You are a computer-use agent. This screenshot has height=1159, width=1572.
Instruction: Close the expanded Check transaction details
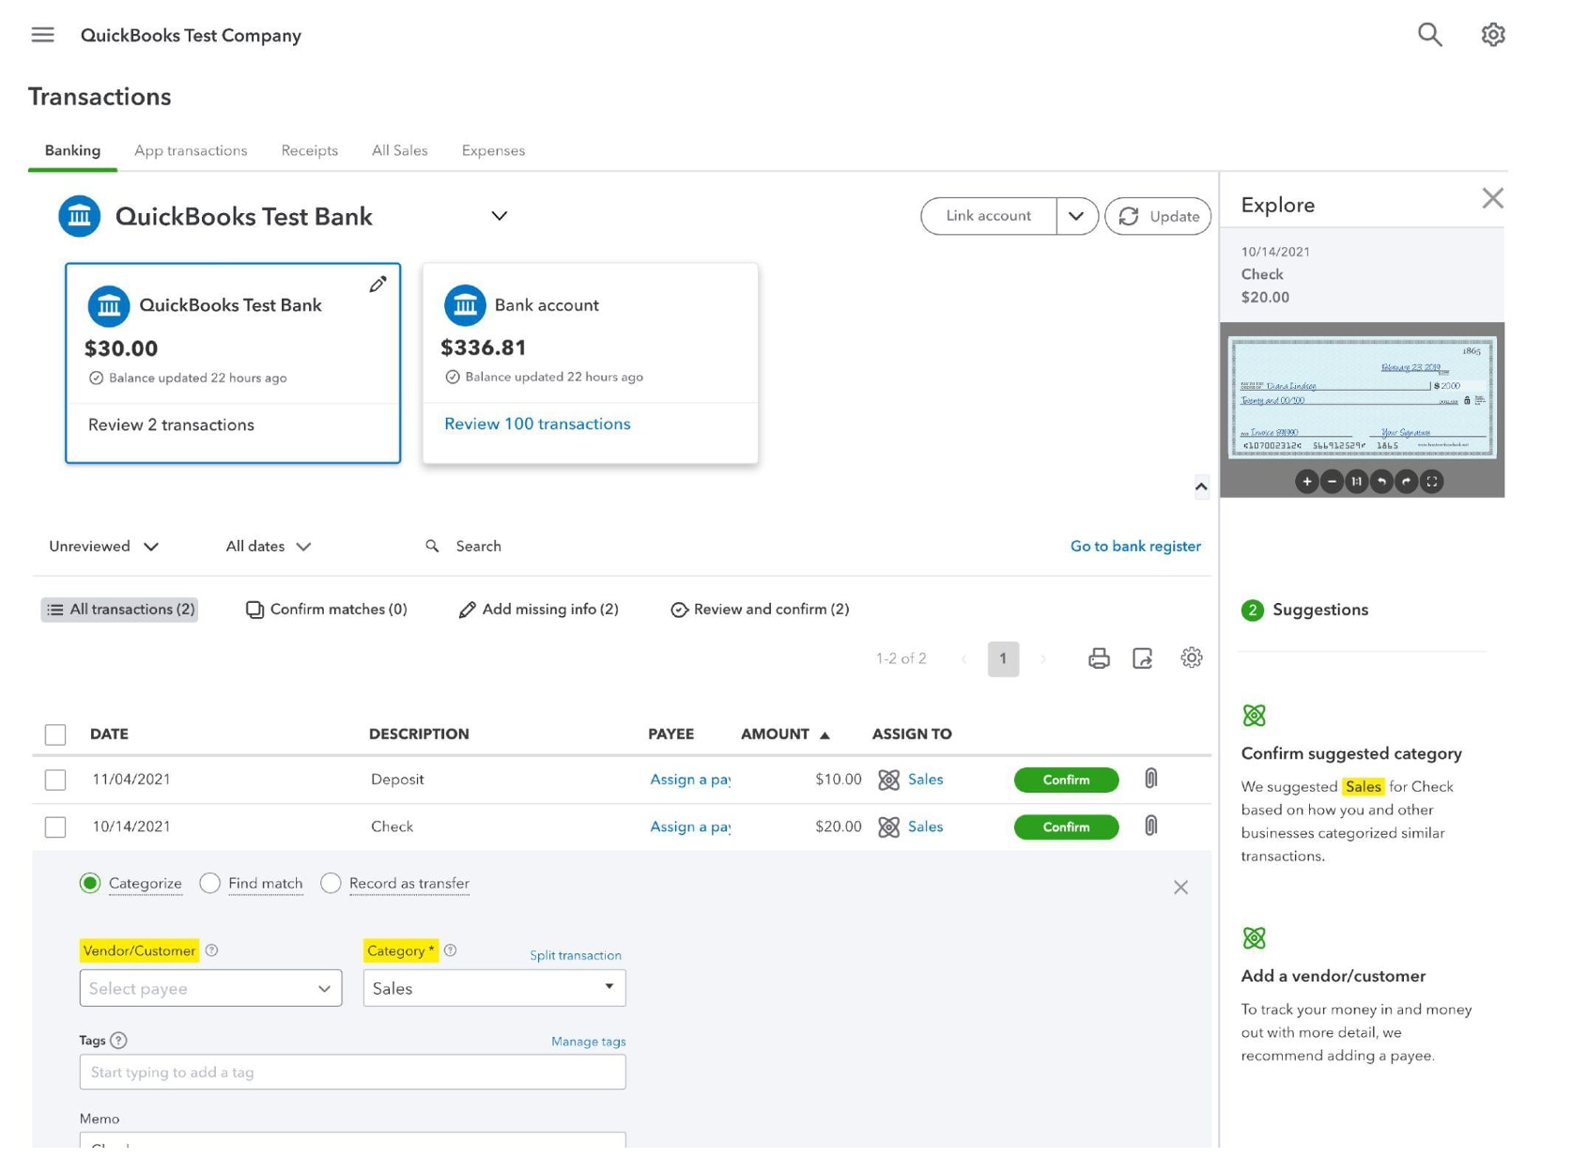1180,888
